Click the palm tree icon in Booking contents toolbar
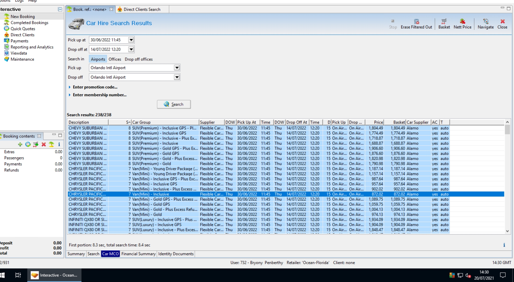 [51, 145]
